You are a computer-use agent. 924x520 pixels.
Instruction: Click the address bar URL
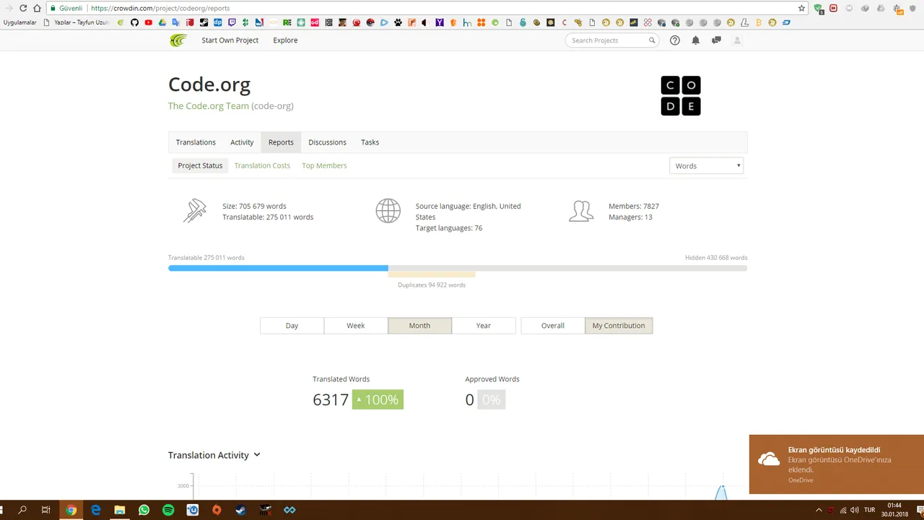pyautogui.click(x=160, y=8)
